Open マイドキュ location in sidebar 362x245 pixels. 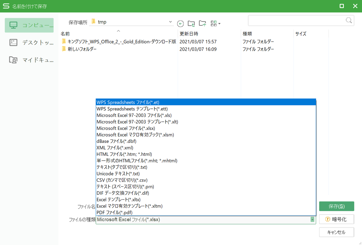pos(29,60)
